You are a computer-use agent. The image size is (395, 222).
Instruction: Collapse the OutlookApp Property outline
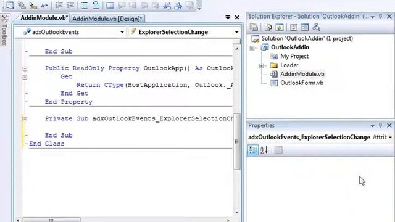(25, 68)
